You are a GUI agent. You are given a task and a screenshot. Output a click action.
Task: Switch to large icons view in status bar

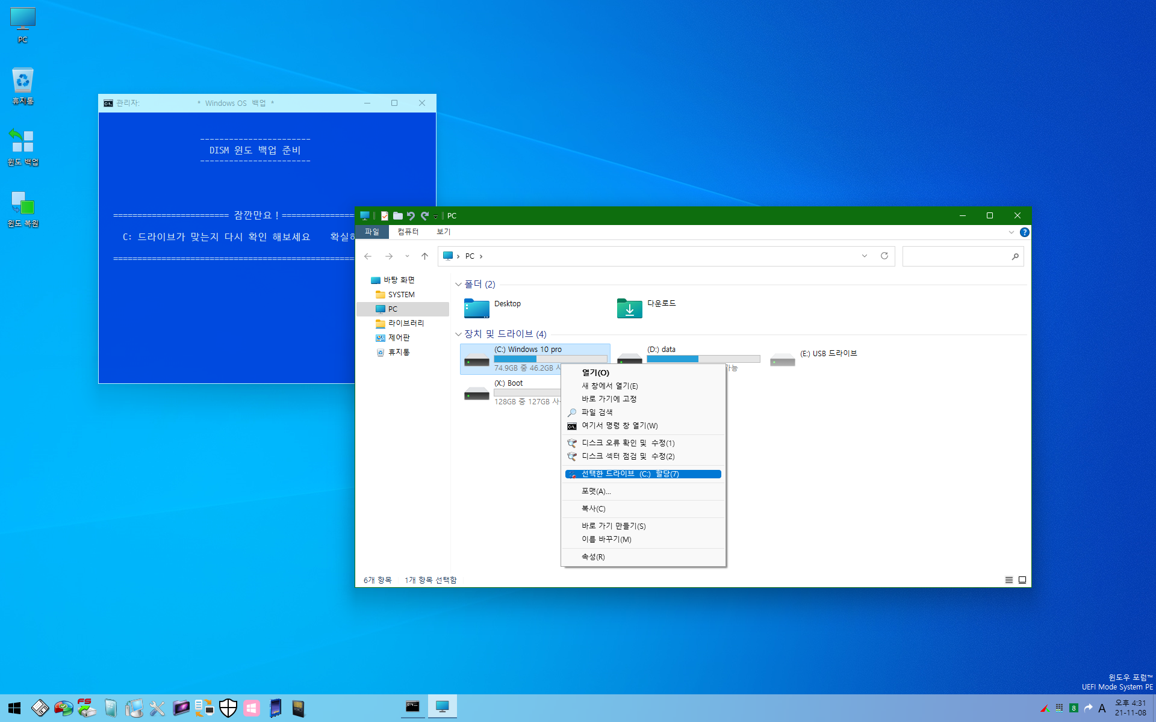(x=1022, y=580)
